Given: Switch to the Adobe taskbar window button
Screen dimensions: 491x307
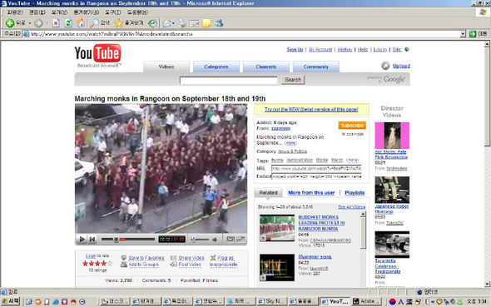Looking at the screenshot, I should (367, 301).
